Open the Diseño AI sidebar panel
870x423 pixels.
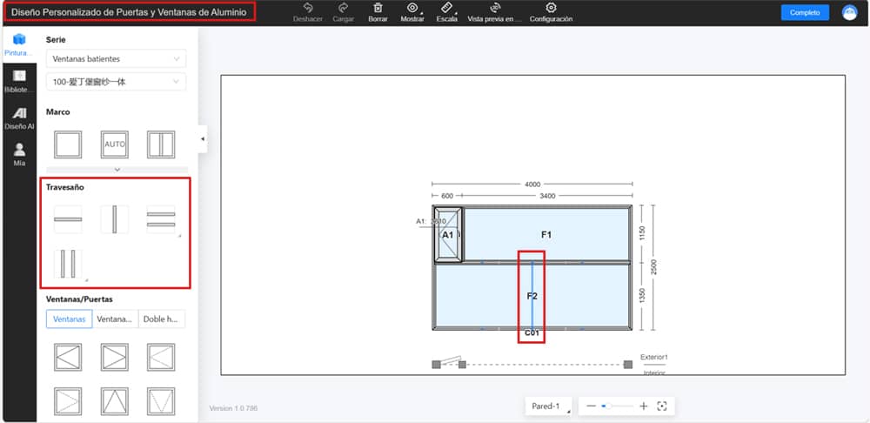pyautogui.click(x=19, y=118)
